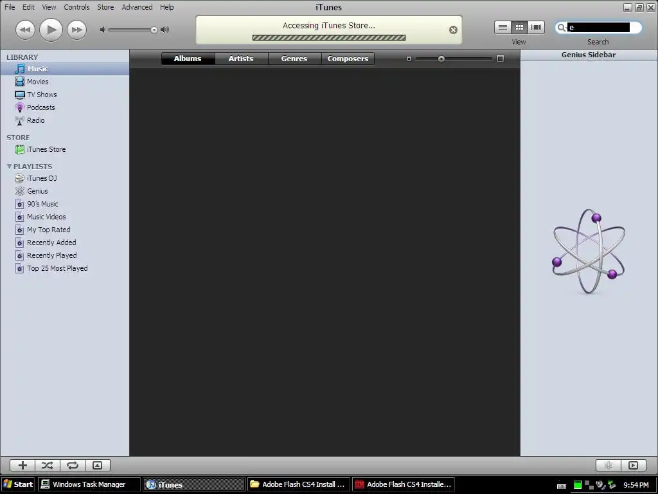Collapse the Playlists section triangle
The image size is (658, 494).
click(x=9, y=167)
